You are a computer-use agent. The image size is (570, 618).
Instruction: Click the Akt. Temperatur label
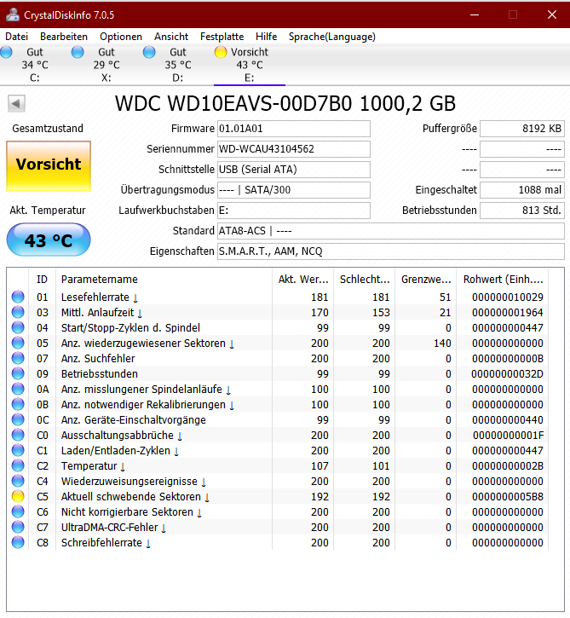[48, 211]
